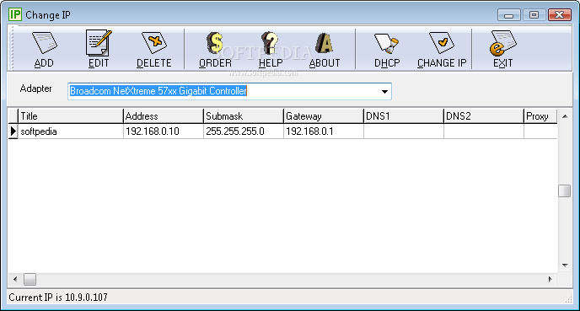Image resolution: width=580 pixels, height=311 pixels.
Task: Click the EXIT toolbar icon
Action: (x=502, y=49)
